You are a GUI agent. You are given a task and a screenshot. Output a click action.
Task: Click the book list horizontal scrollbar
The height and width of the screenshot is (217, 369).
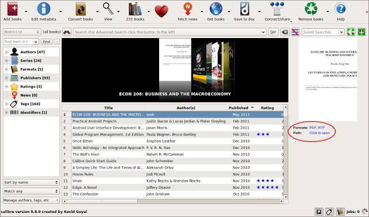tap(173, 201)
